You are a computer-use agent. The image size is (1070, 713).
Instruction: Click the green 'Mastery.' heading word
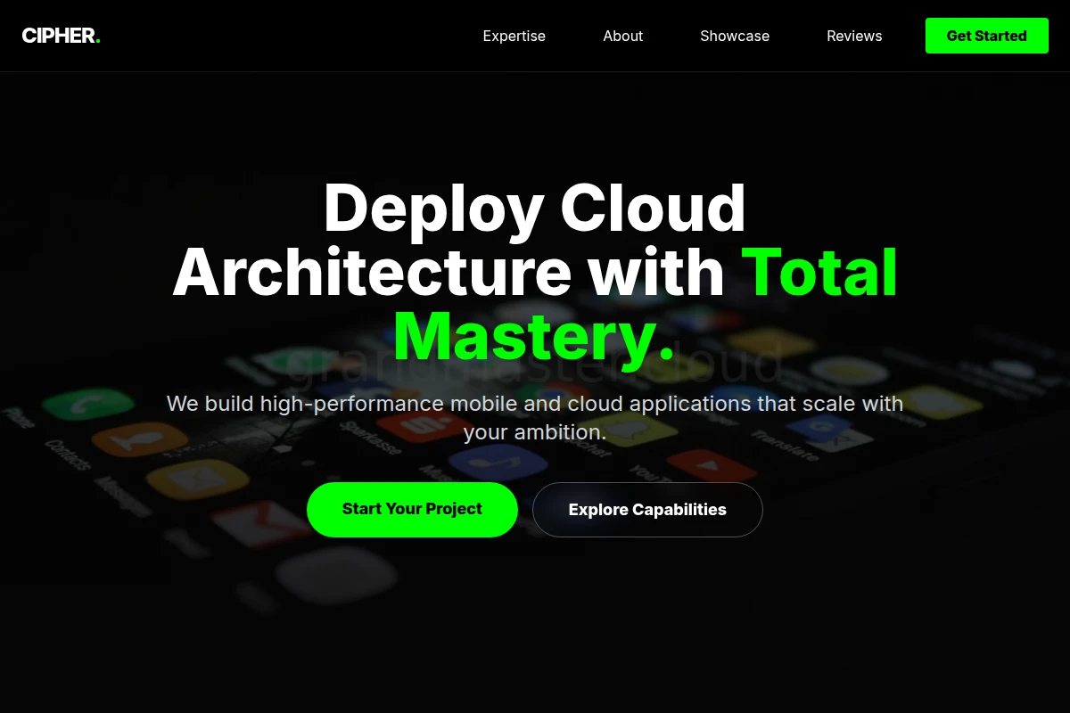click(x=534, y=339)
